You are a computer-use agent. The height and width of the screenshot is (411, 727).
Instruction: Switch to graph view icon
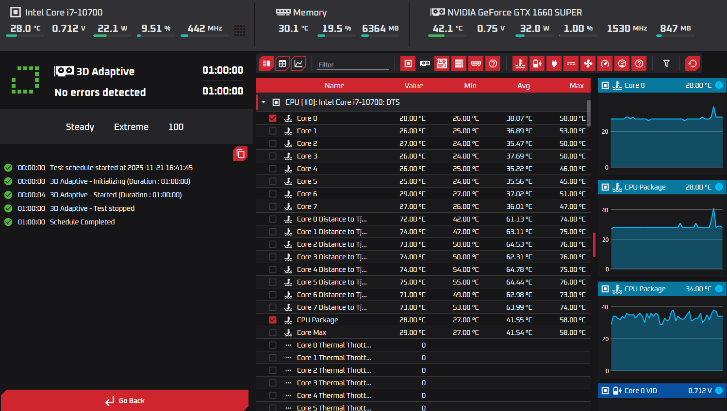point(298,63)
